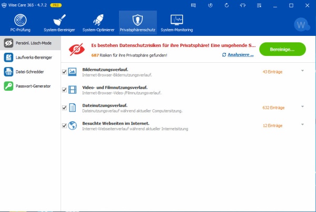
Task: Open the PC-Prüfung radar icon
Action: 21,20
